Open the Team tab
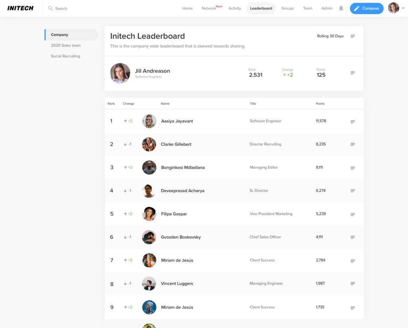Viewport: 408px width, 328px height. tap(308, 8)
